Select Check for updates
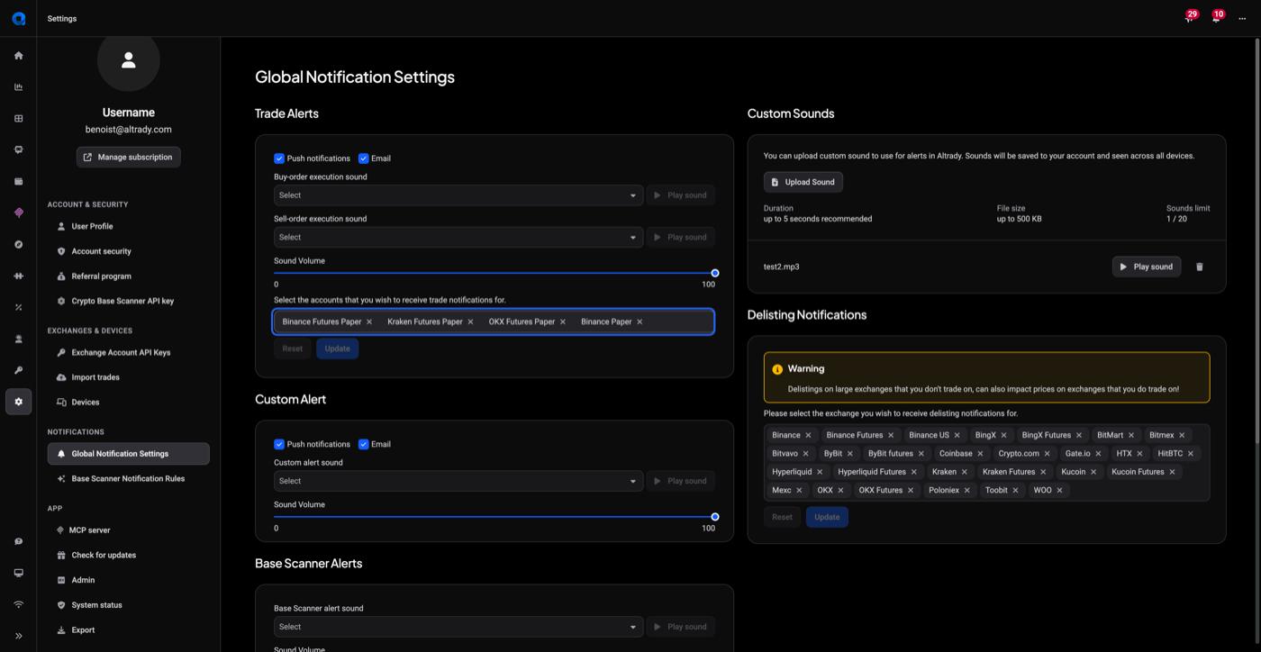The image size is (1261, 652). [128, 555]
